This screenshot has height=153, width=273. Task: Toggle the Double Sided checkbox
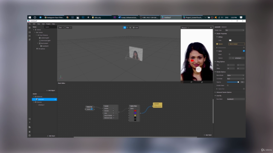point(228,85)
